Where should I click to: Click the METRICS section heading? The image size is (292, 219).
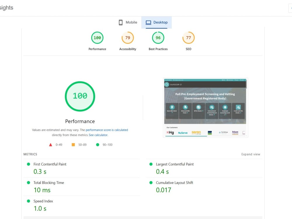point(30,154)
